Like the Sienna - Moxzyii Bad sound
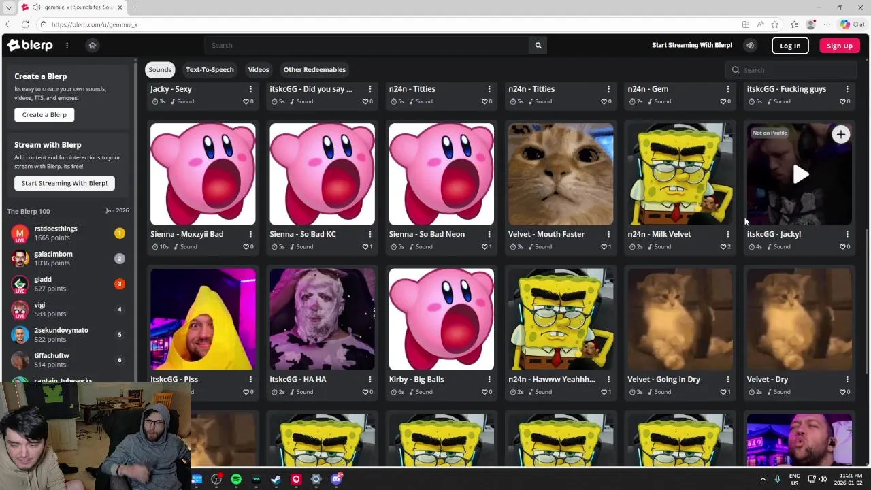The height and width of the screenshot is (490, 871). 248,246
